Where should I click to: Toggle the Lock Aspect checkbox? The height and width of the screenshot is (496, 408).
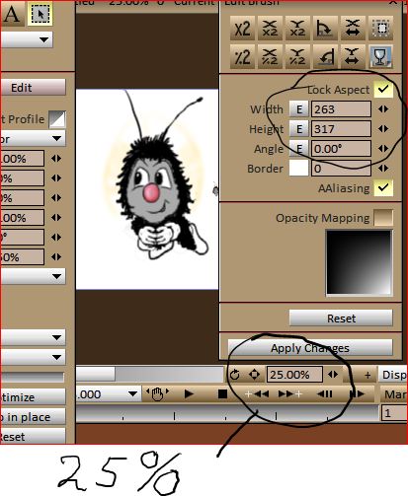(x=383, y=89)
